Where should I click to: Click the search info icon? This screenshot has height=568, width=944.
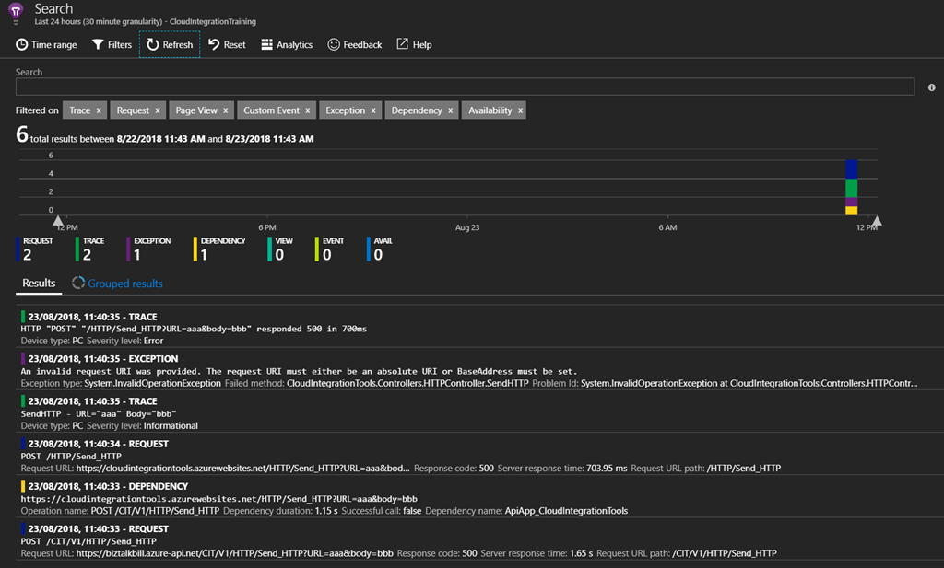(931, 87)
